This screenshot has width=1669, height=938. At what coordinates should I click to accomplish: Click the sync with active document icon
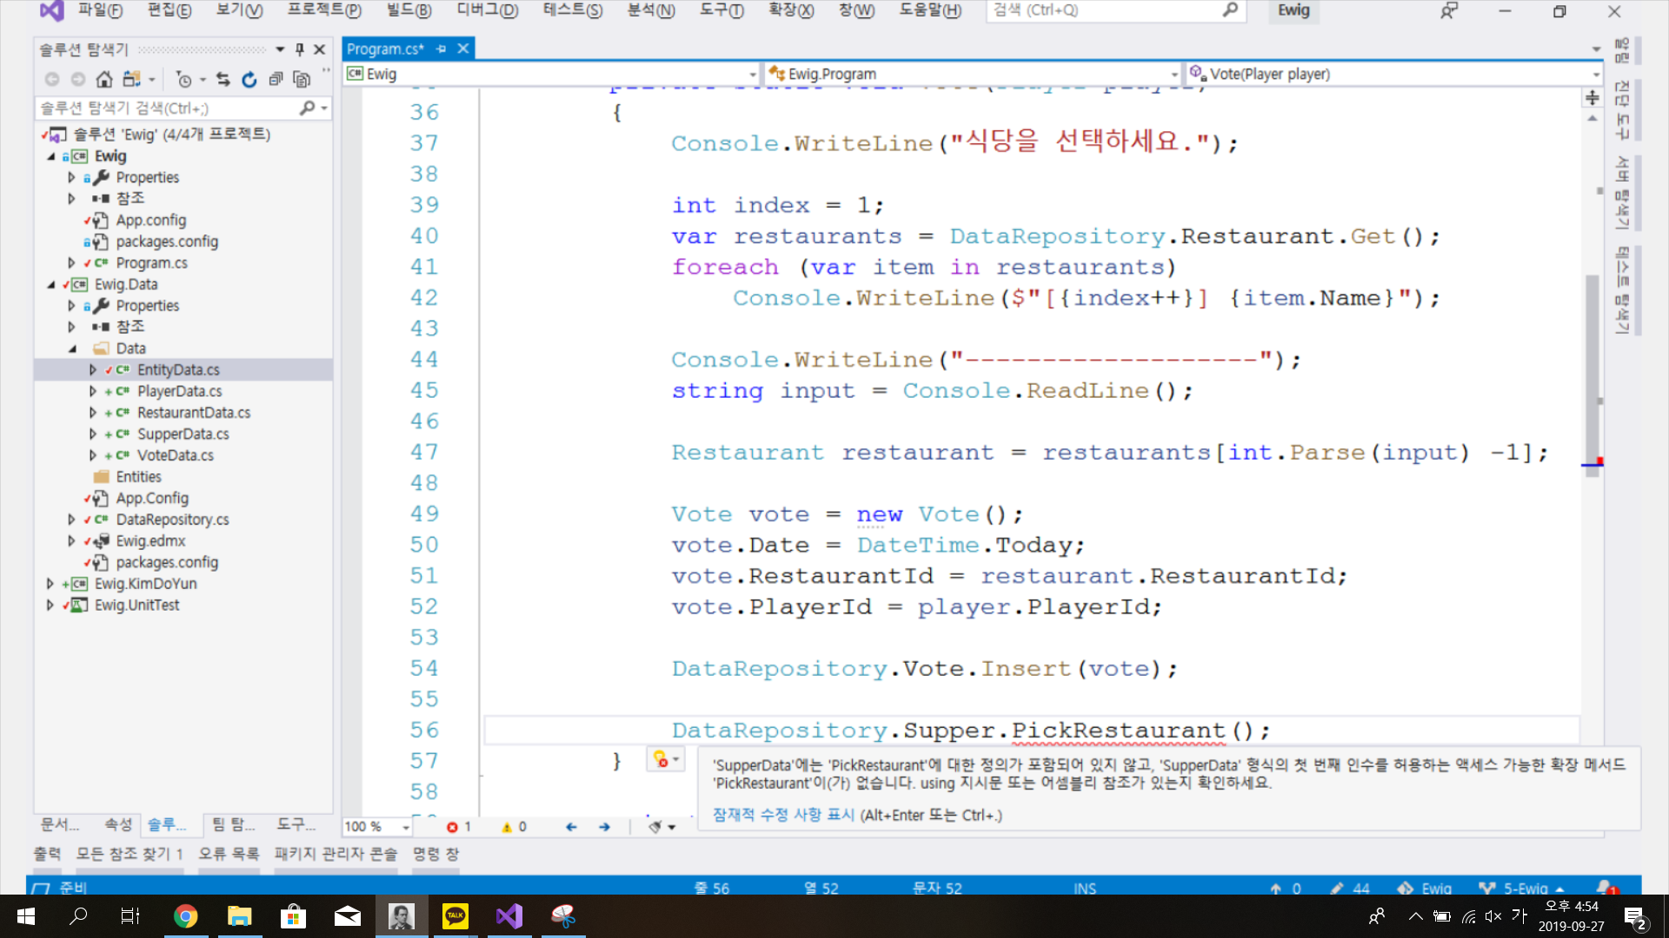point(223,80)
